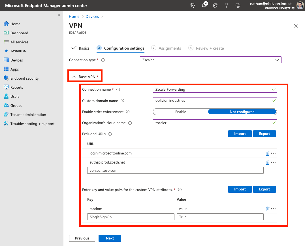Click the help question mark icon

tap(227, 6)
